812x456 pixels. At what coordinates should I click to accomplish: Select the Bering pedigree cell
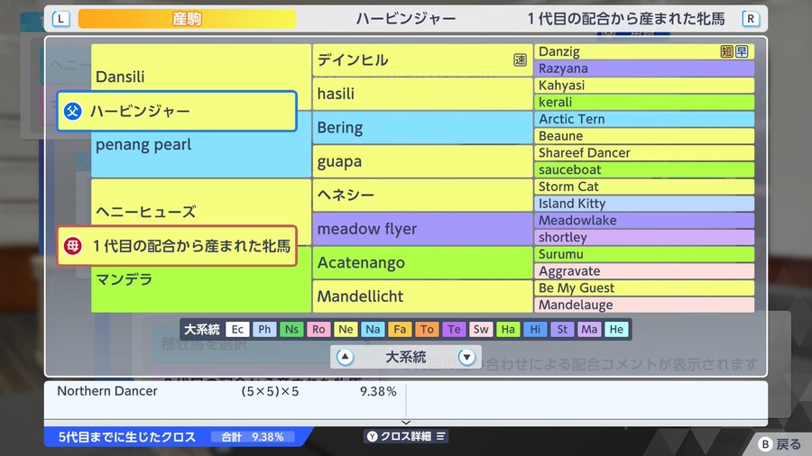[x=422, y=128]
